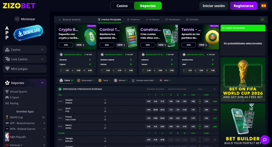The width and height of the screenshot is (272, 147).
Task: Open statistics icon for Mexico vs Serbia
Action: pos(105,128)
